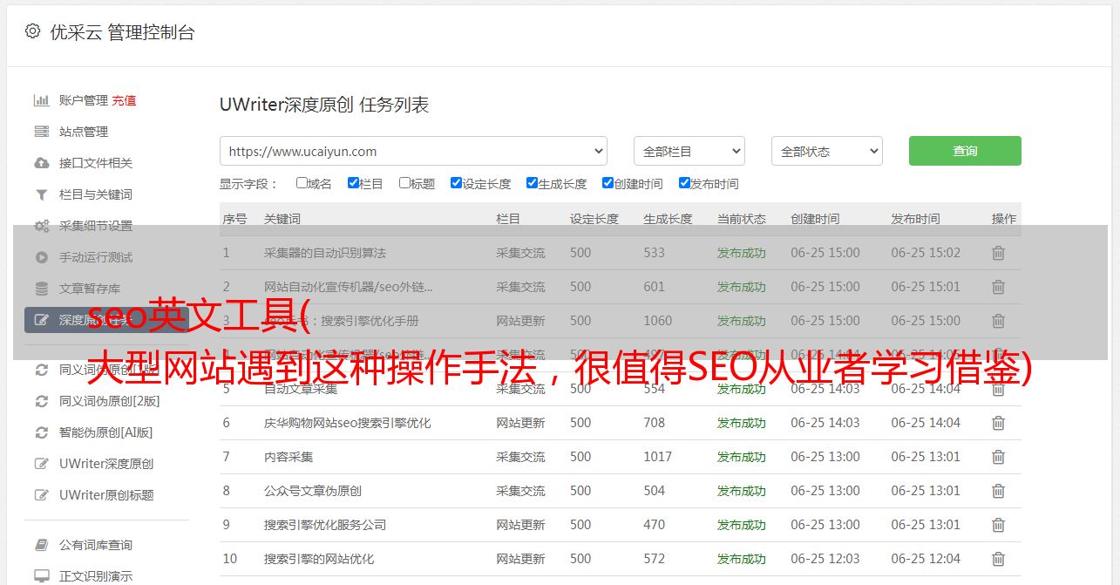Screen dimensions: 1120x585
Task: Click the book icon for 公有词库查询
Action: click(x=41, y=545)
